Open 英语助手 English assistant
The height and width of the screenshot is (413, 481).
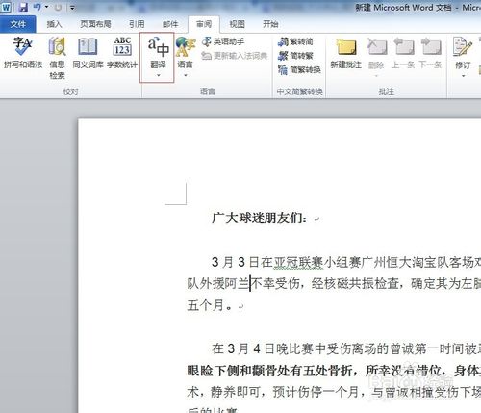tap(223, 41)
